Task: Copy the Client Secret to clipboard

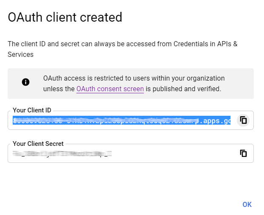Action: [243, 153]
